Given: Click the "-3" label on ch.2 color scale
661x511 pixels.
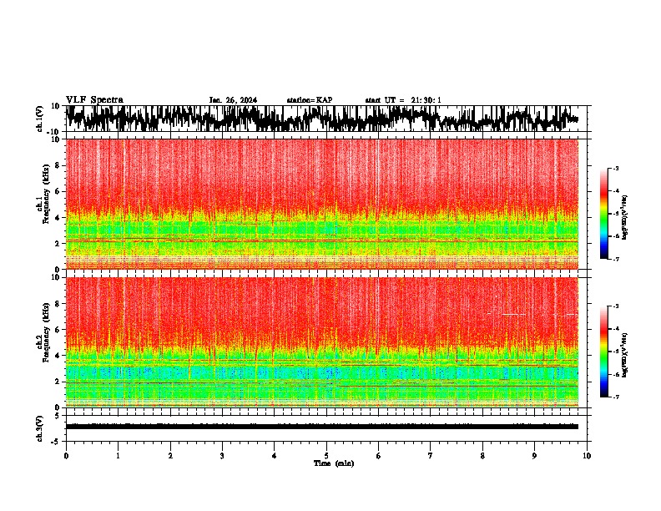Looking at the screenshot, I should pos(615,306).
